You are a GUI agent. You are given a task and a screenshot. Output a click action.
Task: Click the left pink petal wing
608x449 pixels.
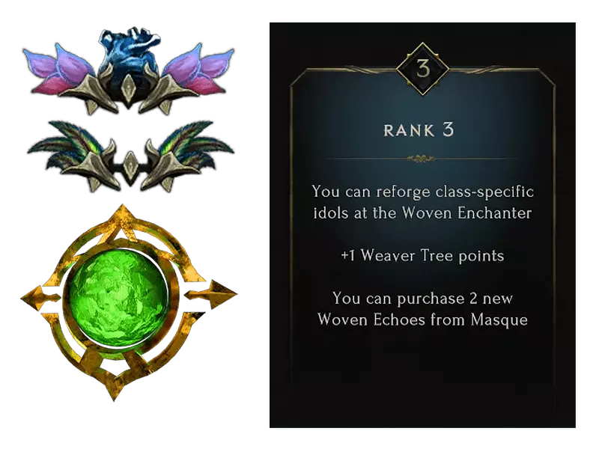click(x=58, y=70)
